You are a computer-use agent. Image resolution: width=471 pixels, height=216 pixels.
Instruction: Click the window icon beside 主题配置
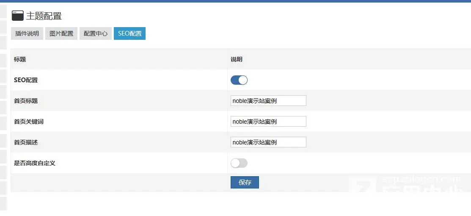(x=17, y=16)
